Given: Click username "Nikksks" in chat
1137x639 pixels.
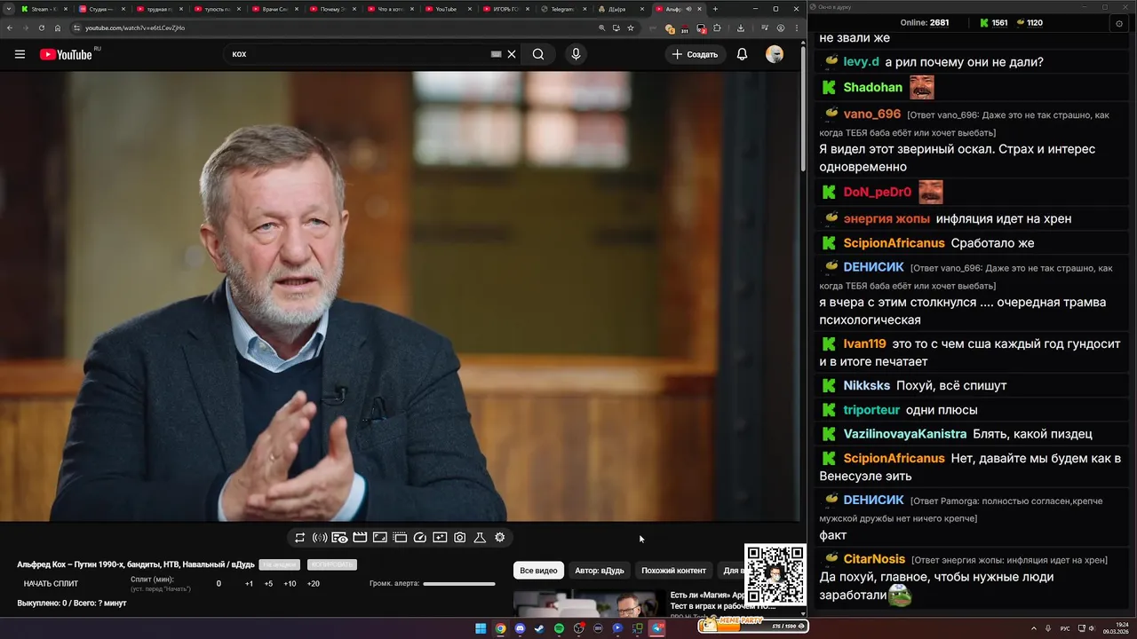Looking at the screenshot, I should (866, 386).
